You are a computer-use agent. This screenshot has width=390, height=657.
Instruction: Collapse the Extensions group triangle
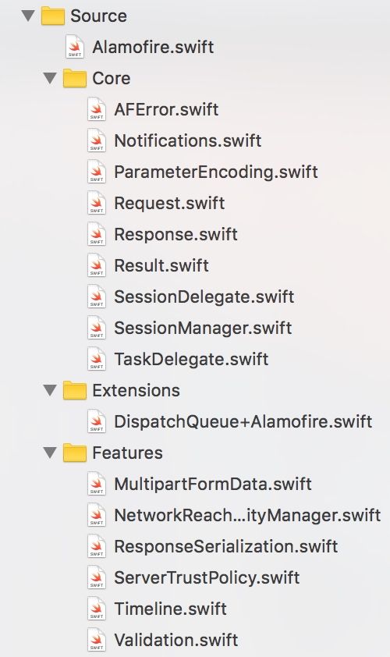click(50, 390)
